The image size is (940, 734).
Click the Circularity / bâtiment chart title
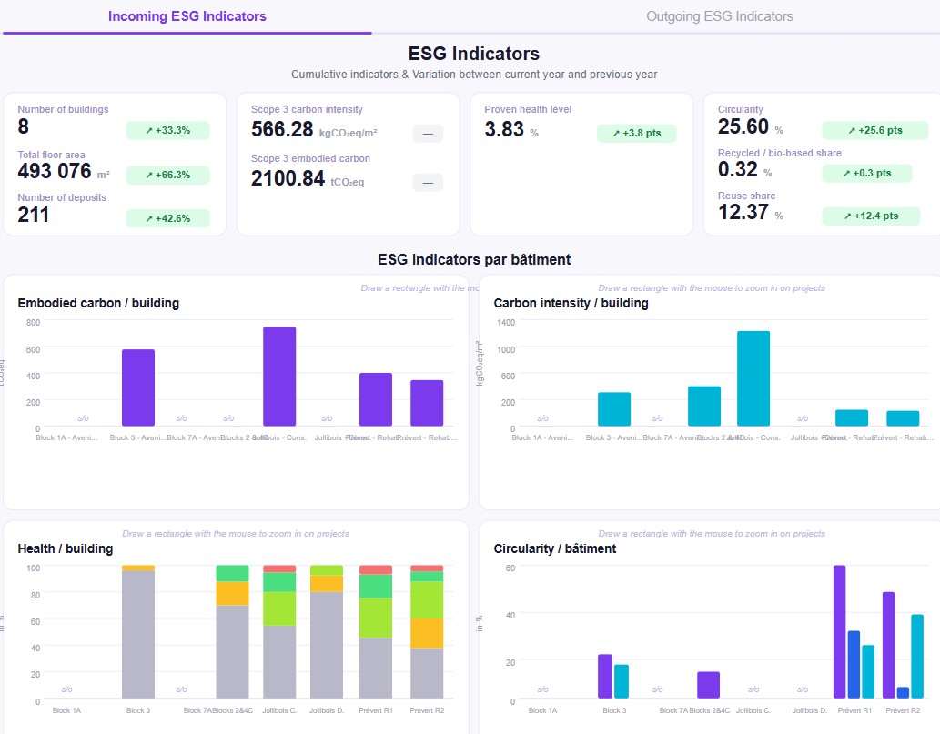pos(554,548)
